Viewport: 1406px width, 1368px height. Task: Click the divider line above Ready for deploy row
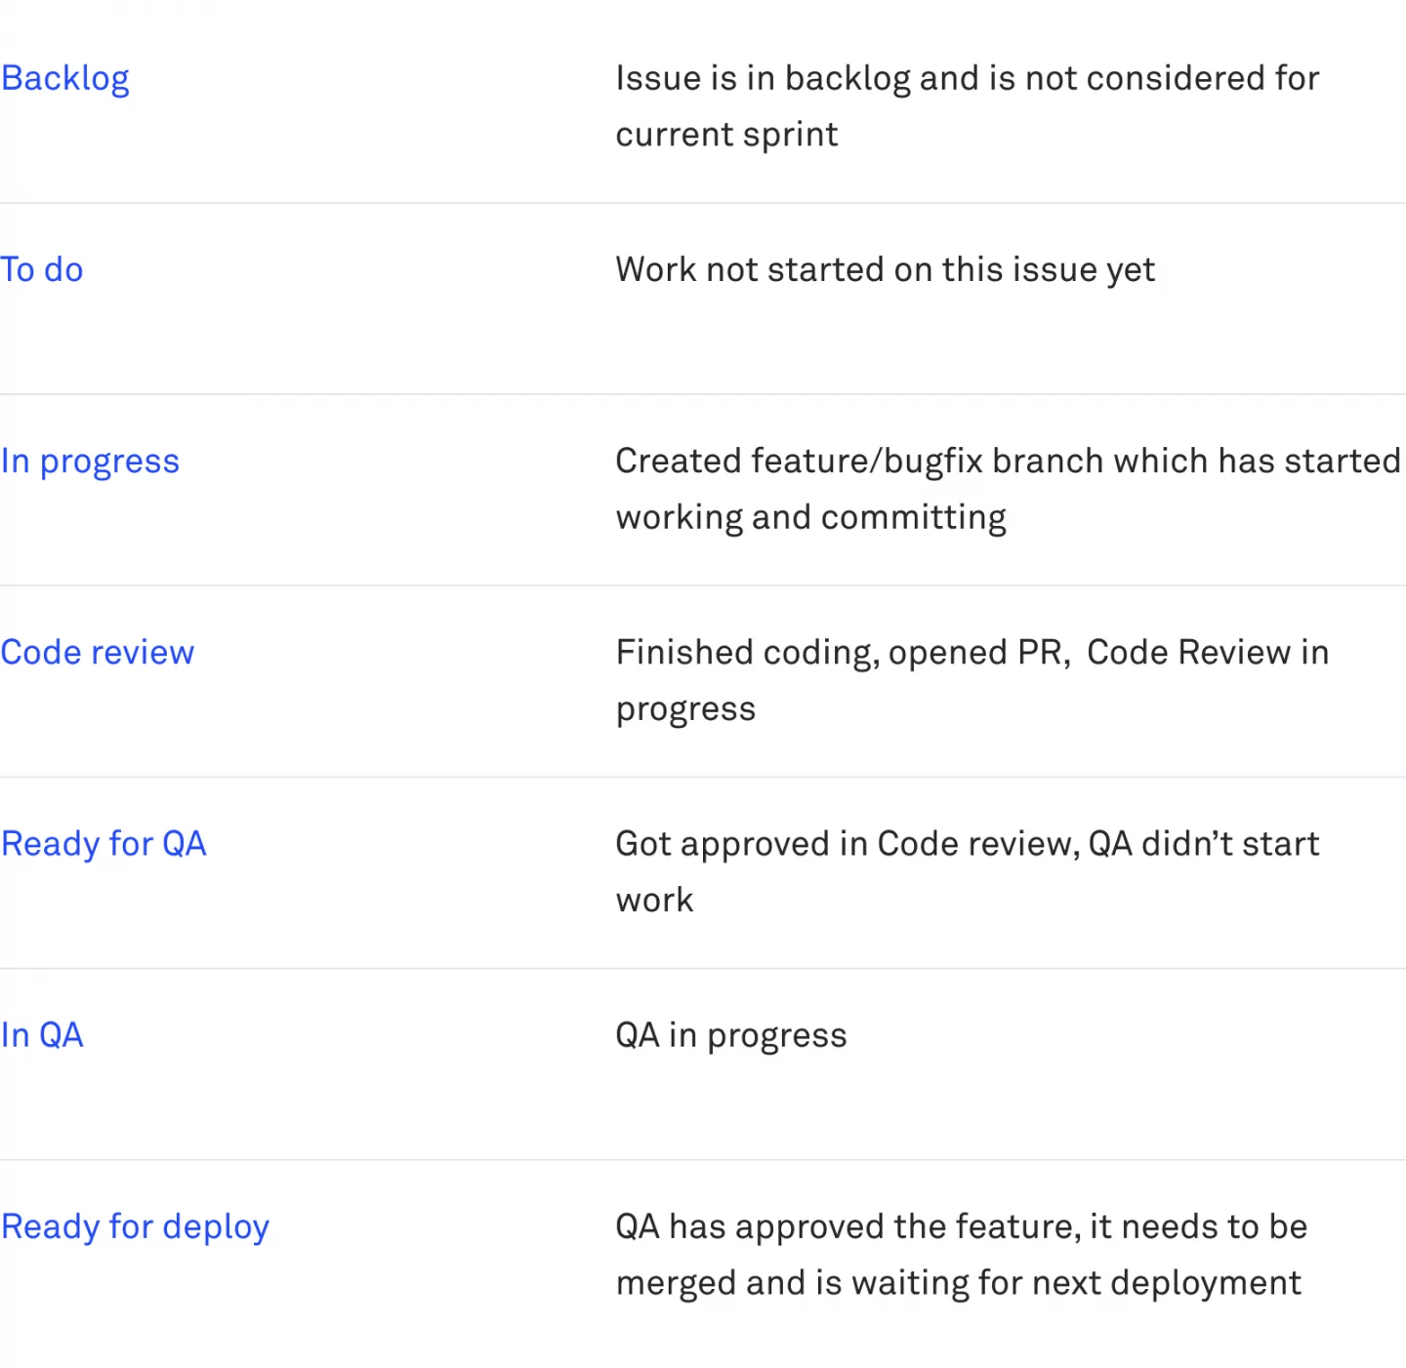click(x=703, y=1159)
